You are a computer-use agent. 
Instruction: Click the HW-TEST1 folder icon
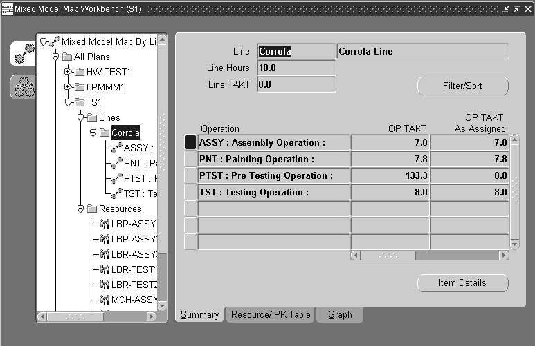coord(80,72)
